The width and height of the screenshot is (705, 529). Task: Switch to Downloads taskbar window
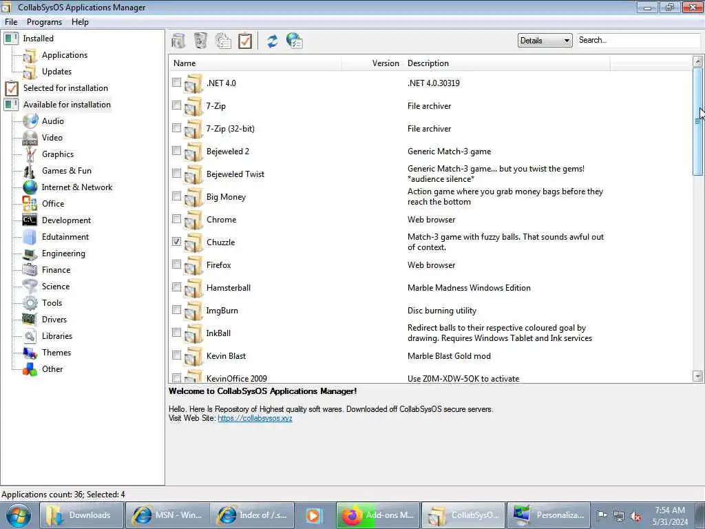[81, 515]
